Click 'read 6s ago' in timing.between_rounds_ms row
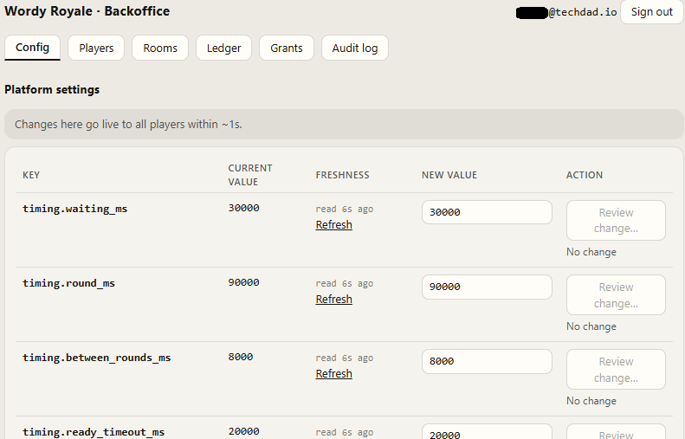 (345, 358)
